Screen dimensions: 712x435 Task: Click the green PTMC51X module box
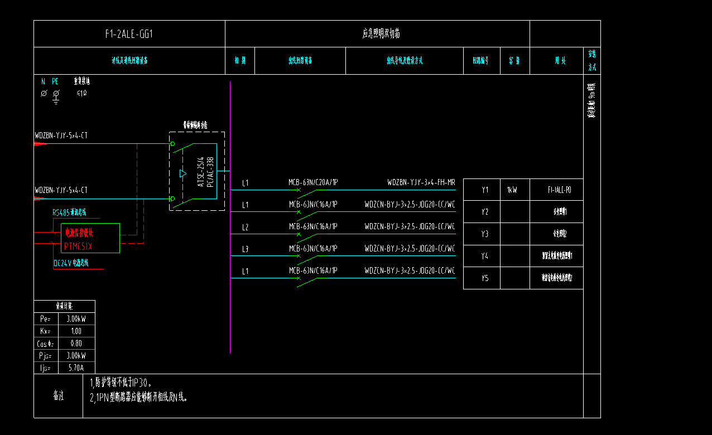click(90, 239)
